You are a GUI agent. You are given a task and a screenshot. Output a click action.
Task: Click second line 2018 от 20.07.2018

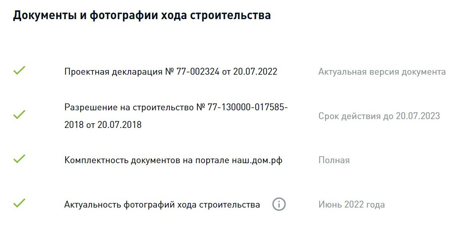[x=103, y=125]
